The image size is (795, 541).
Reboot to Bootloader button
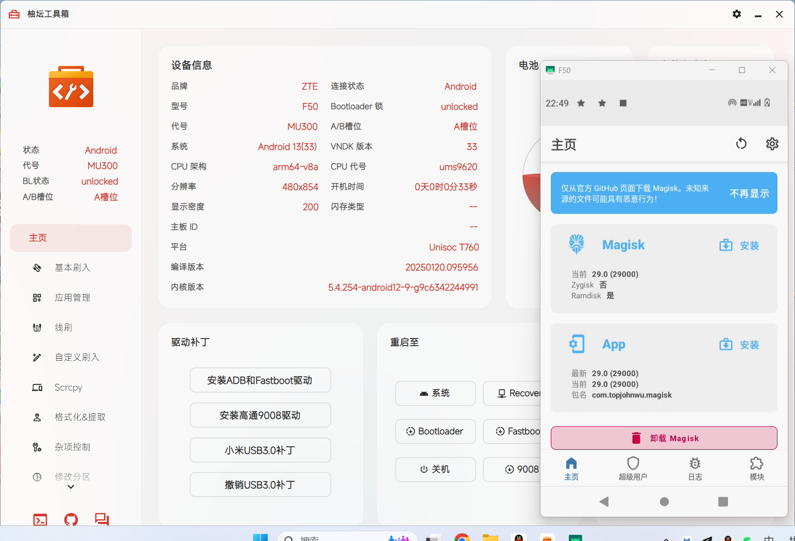(435, 431)
